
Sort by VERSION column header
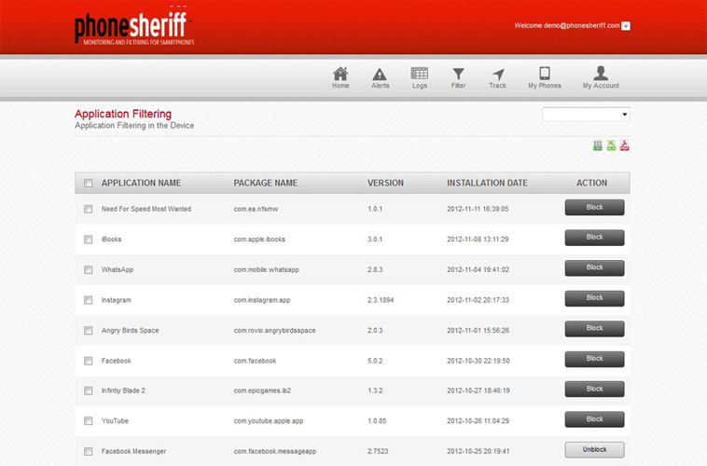tap(385, 183)
